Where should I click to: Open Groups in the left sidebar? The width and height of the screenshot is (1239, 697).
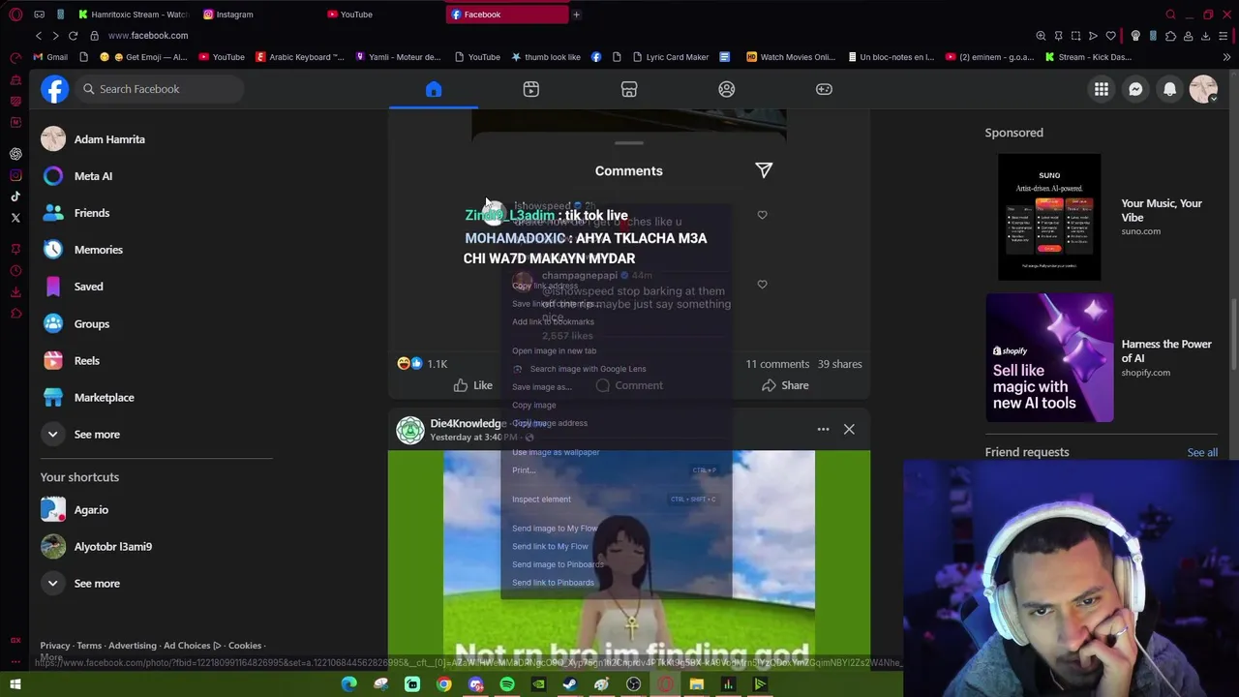pos(157,323)
